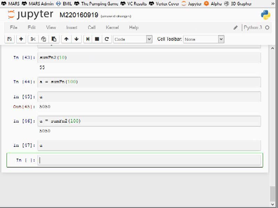
Task: Insert a cell below with the plus icon
Action: click(x=21, y=39)
